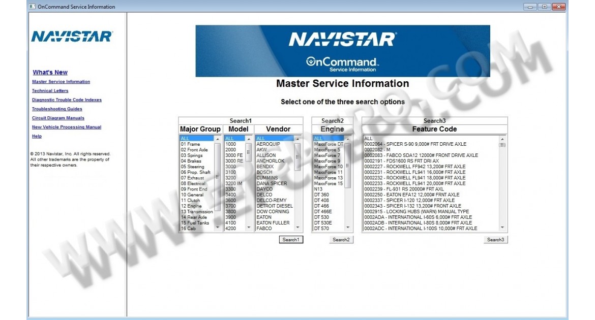Select engine DT 570
This screenshot has width=595, height=320.
(329, 228)
